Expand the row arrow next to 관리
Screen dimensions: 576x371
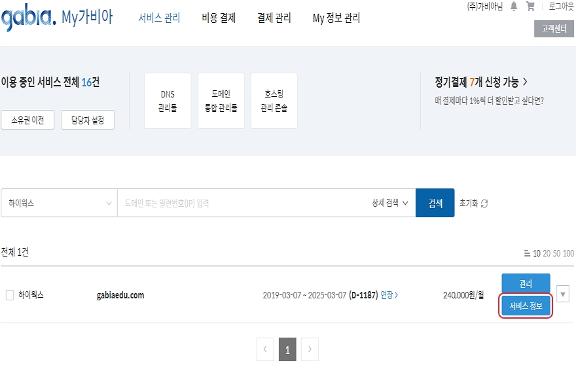coord(563,294)
